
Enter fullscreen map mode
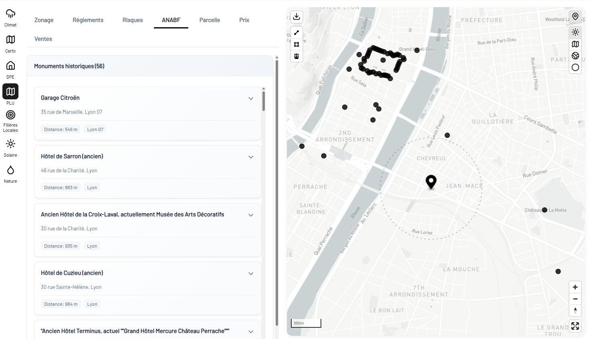(x=575, y=326)
